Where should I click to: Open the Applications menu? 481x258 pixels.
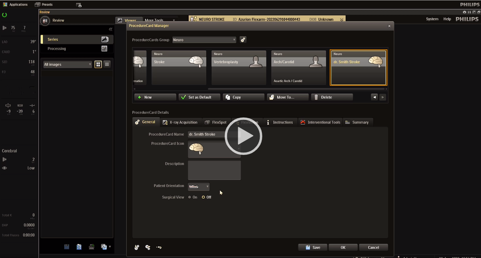[15, 5]
